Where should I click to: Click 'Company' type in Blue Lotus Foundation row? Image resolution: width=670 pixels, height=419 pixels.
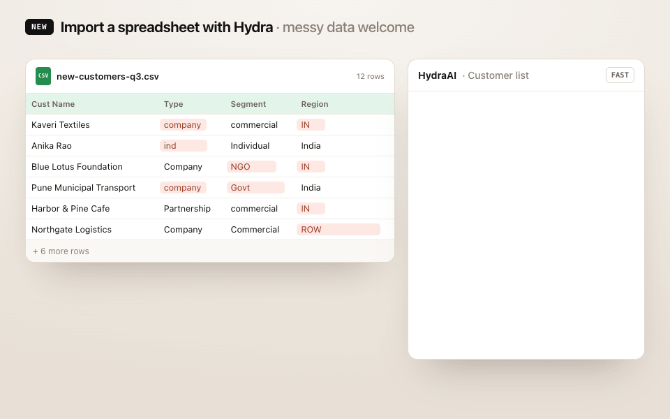point(183,167)
